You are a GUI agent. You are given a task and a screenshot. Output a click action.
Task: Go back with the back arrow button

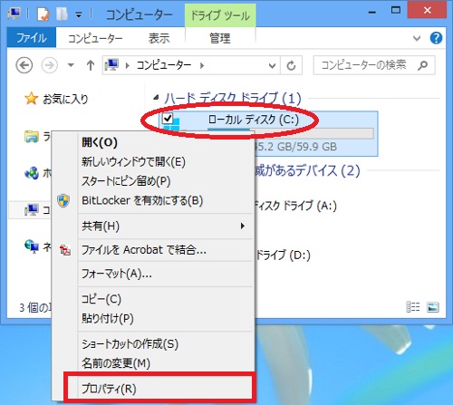(x=24, y=65)
